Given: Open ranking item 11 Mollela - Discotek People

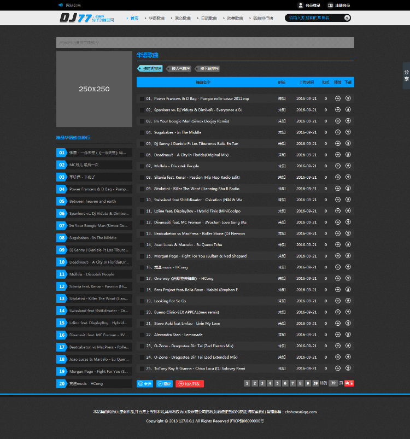Looking at the screenshot, I should [94, 274].
